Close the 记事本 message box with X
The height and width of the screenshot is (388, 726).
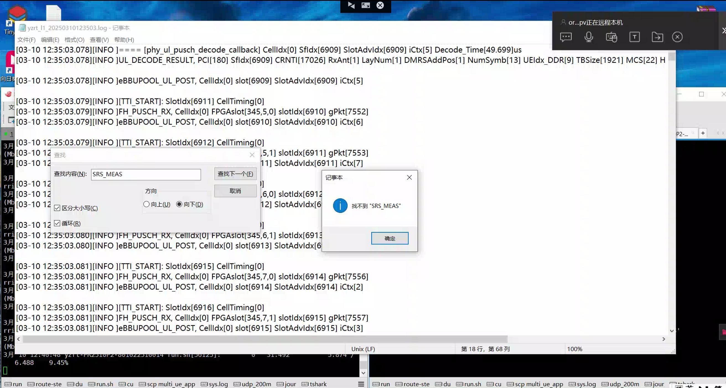click(x=409, y=177)
